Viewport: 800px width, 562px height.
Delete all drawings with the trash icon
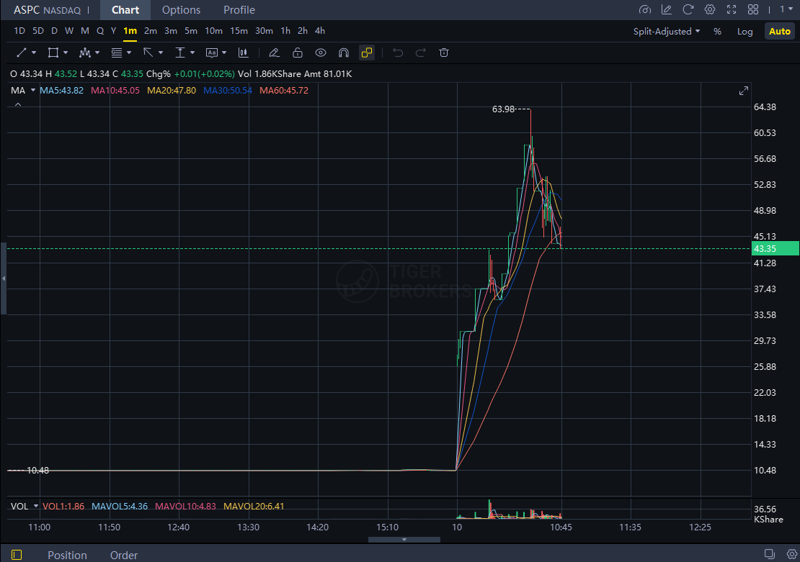[x=444, y=53]
